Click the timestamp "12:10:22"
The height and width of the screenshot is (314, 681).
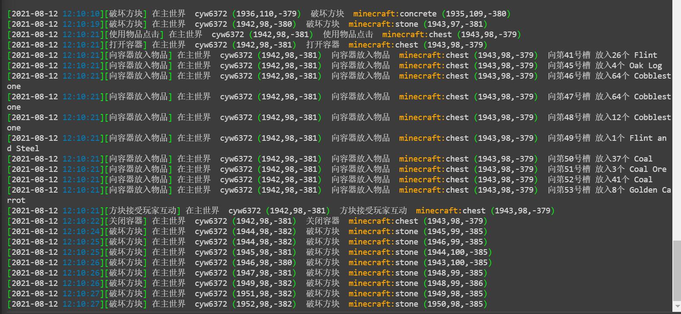point(81,221)
